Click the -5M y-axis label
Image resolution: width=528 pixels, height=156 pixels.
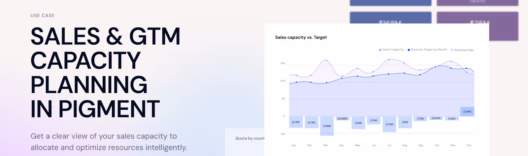tap(283, 134)
